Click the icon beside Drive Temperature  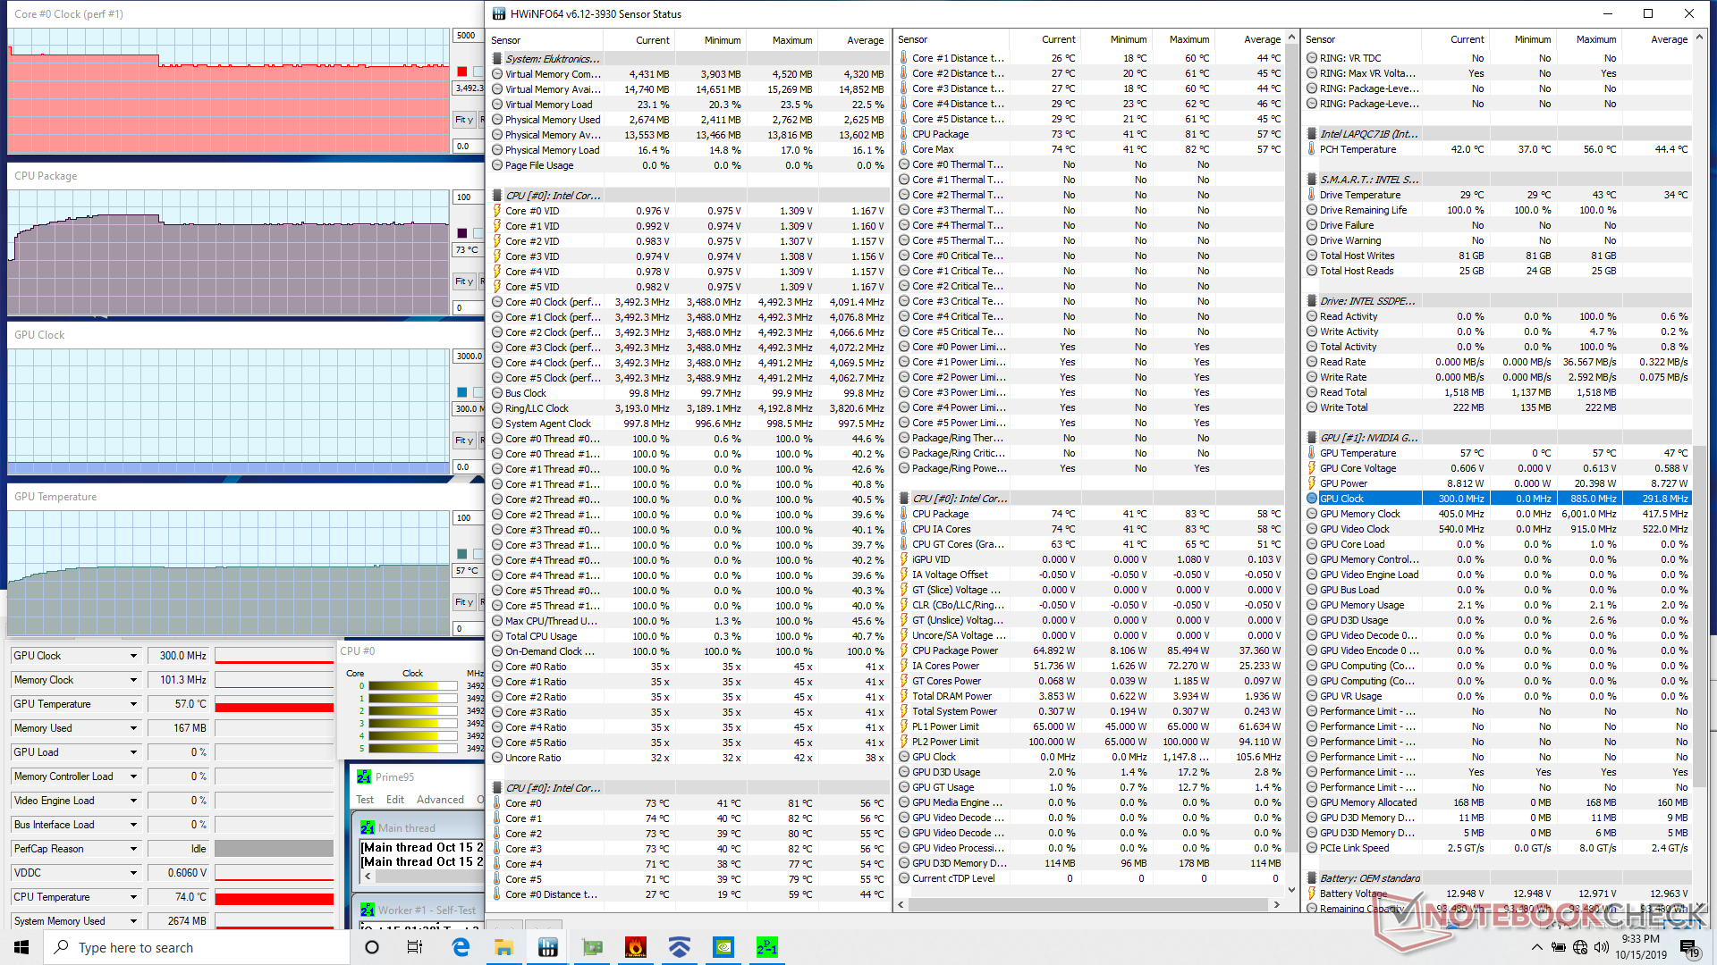1312,195
